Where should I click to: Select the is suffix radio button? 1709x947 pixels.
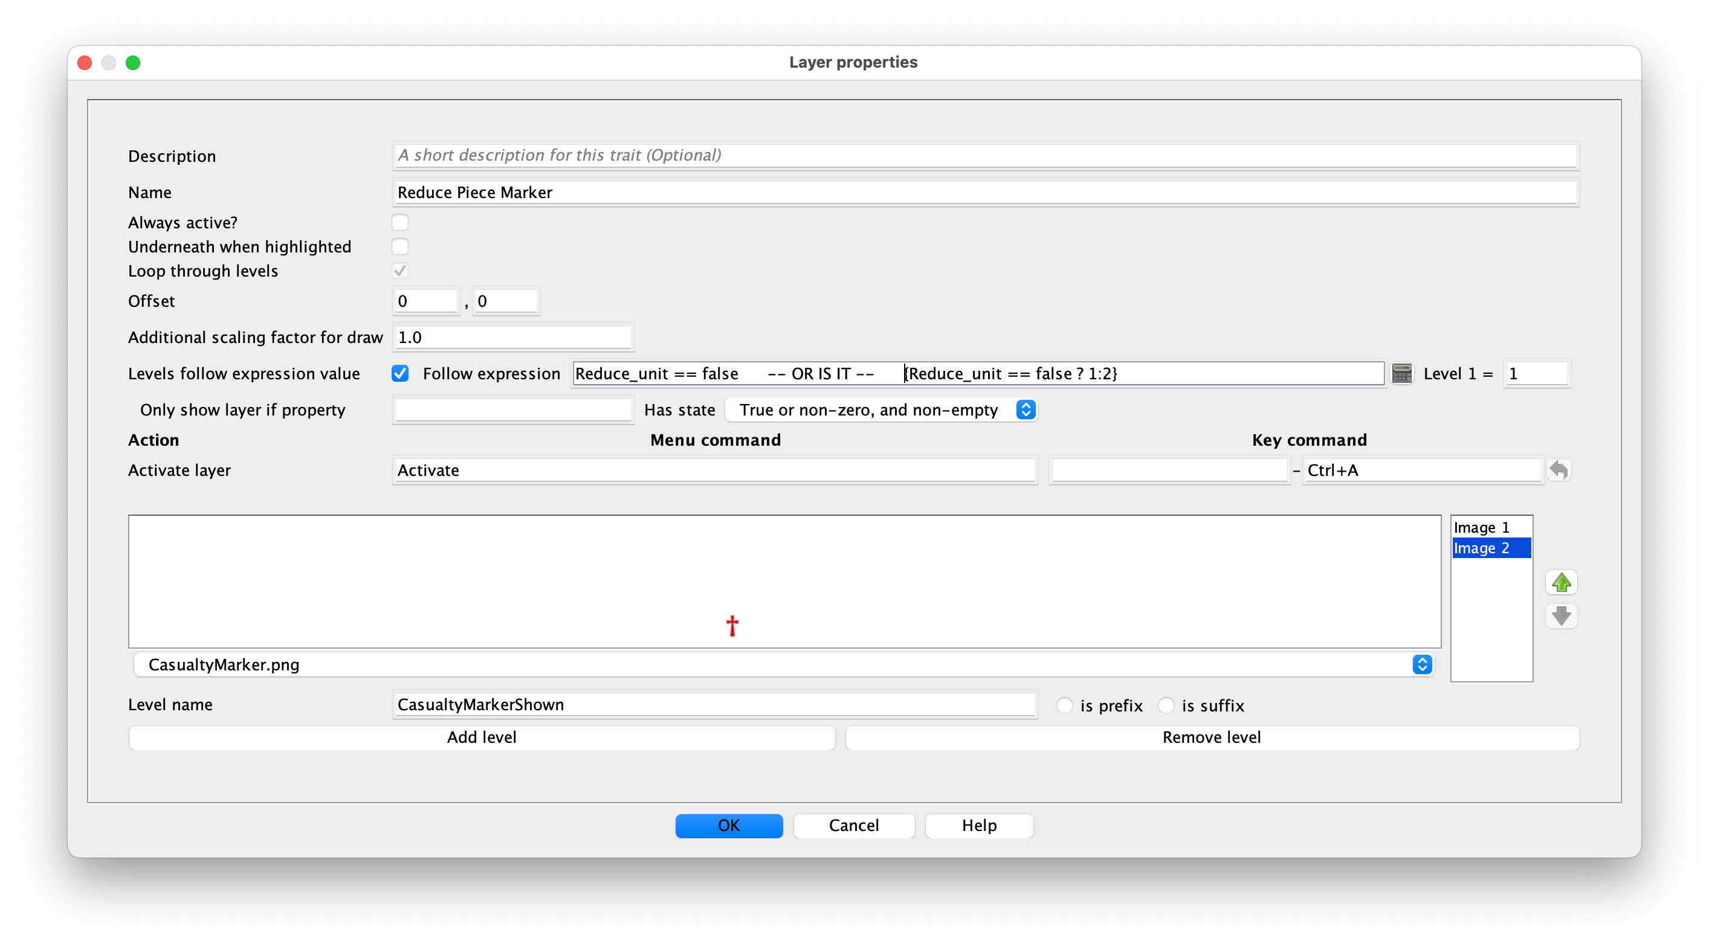tap(1166, 705)
